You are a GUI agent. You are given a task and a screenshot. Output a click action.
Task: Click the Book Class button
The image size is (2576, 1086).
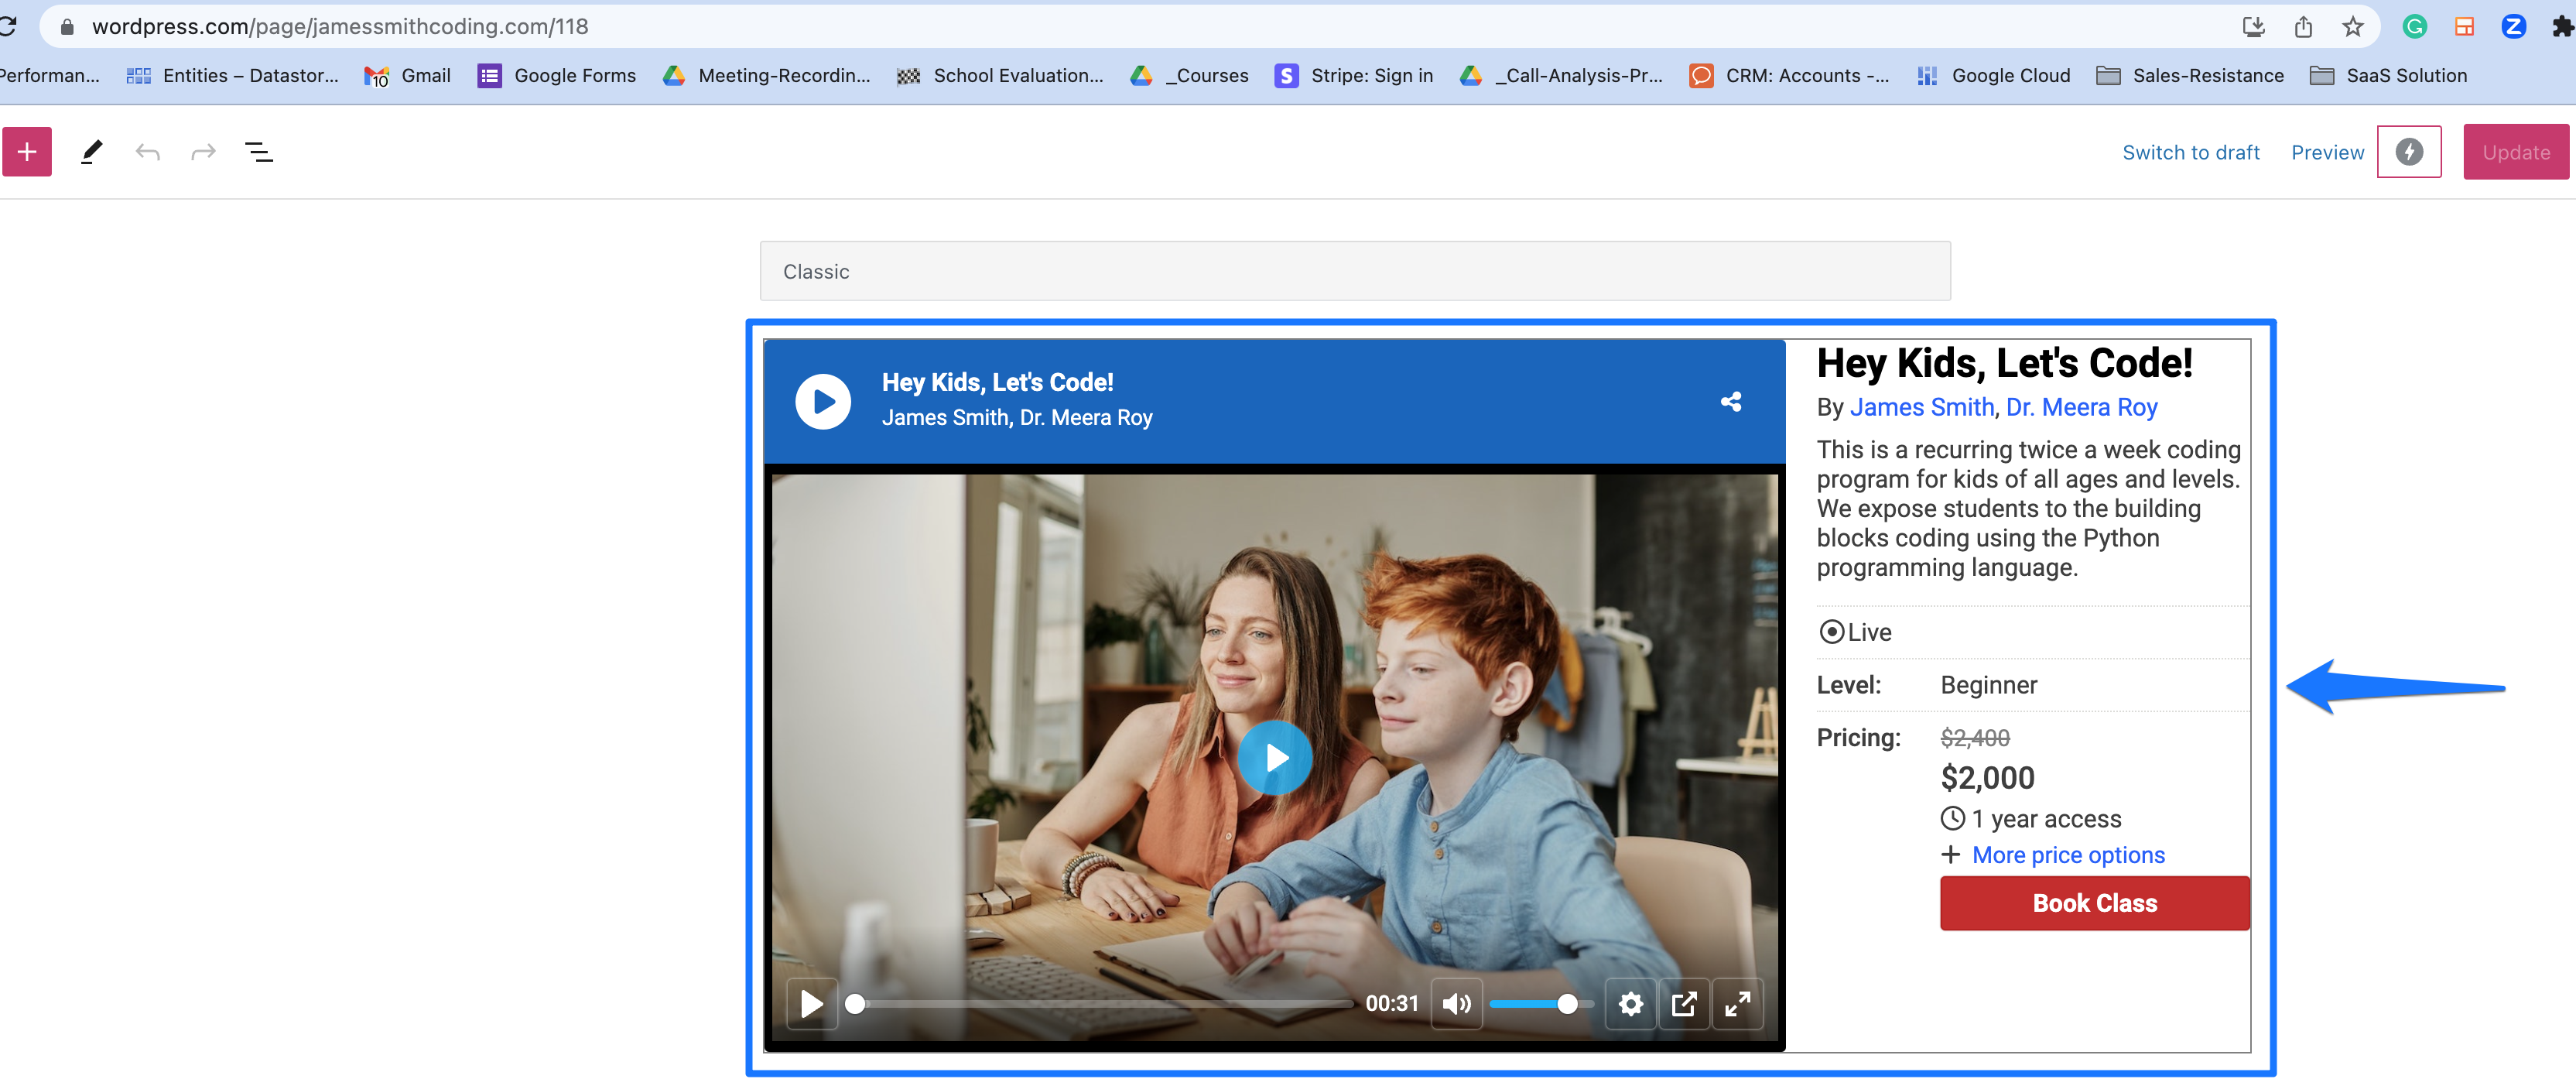pos(2094,903)
